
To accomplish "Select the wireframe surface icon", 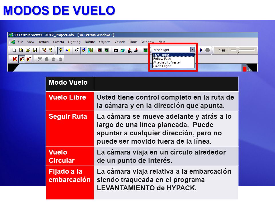I will [77, 50].
